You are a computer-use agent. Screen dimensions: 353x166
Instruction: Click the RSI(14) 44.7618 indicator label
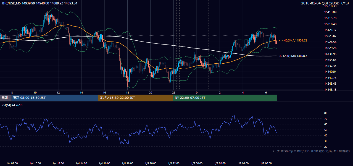pos(12,105)
